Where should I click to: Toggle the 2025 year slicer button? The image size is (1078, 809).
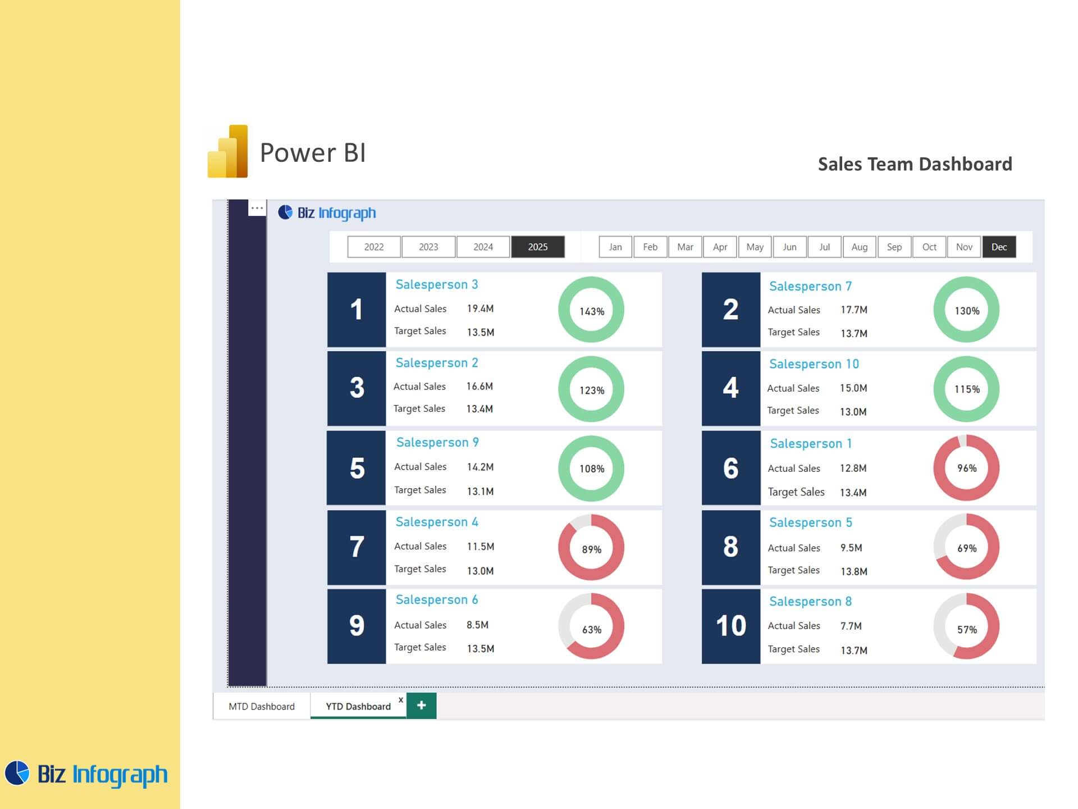[537, 247]
